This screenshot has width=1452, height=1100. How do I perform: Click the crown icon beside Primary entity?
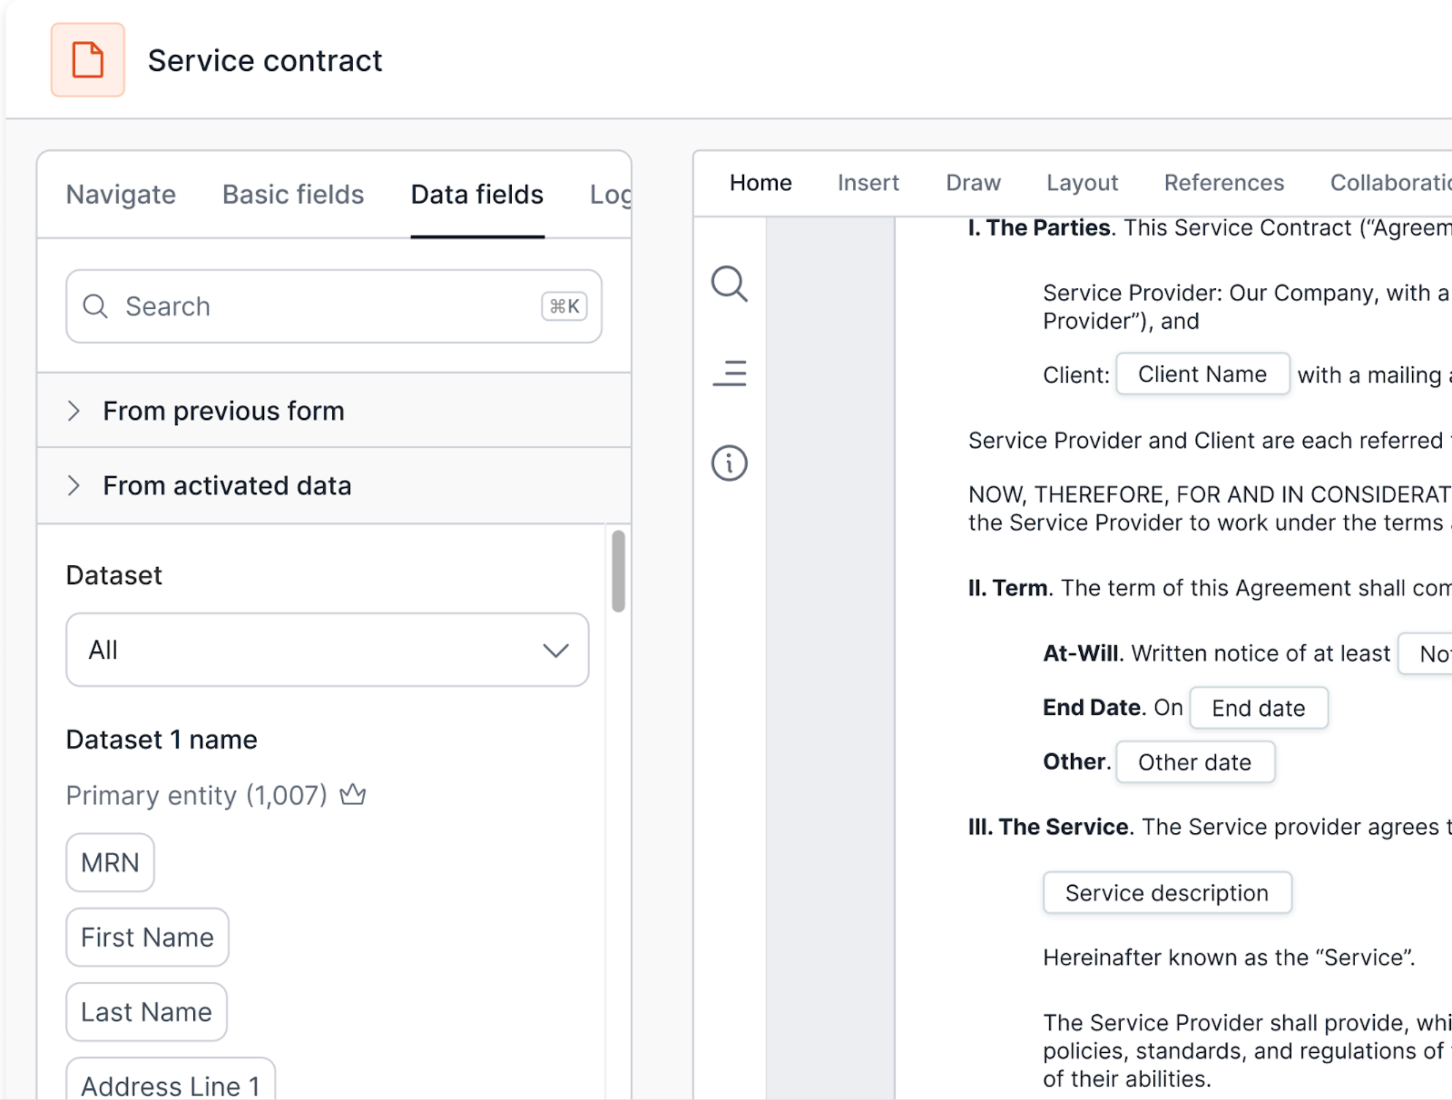353,794
